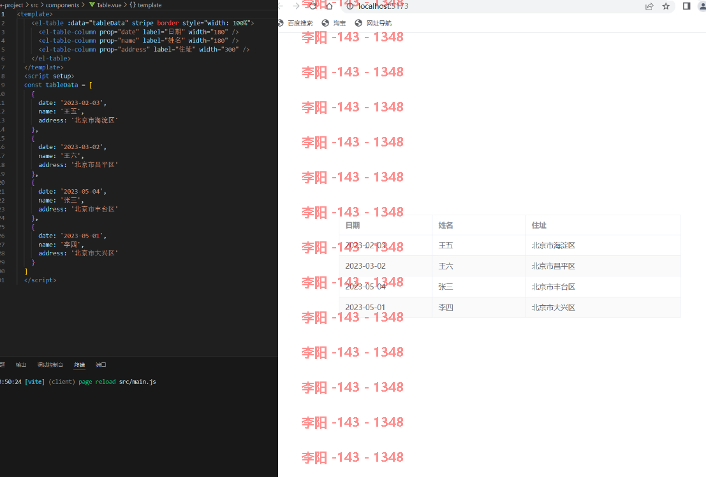Click the 日期 table column header

385,225
